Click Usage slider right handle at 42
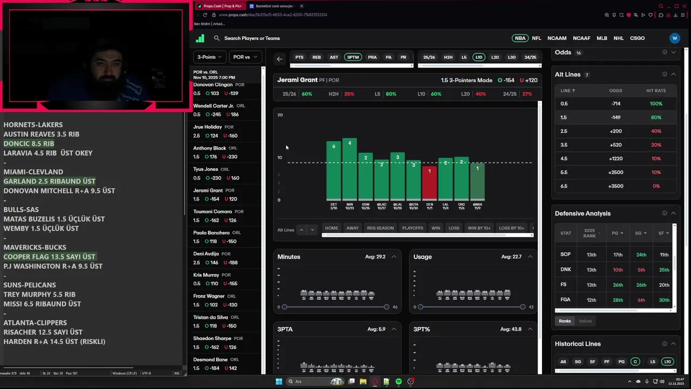691x389 pixels. pos(523,307)
